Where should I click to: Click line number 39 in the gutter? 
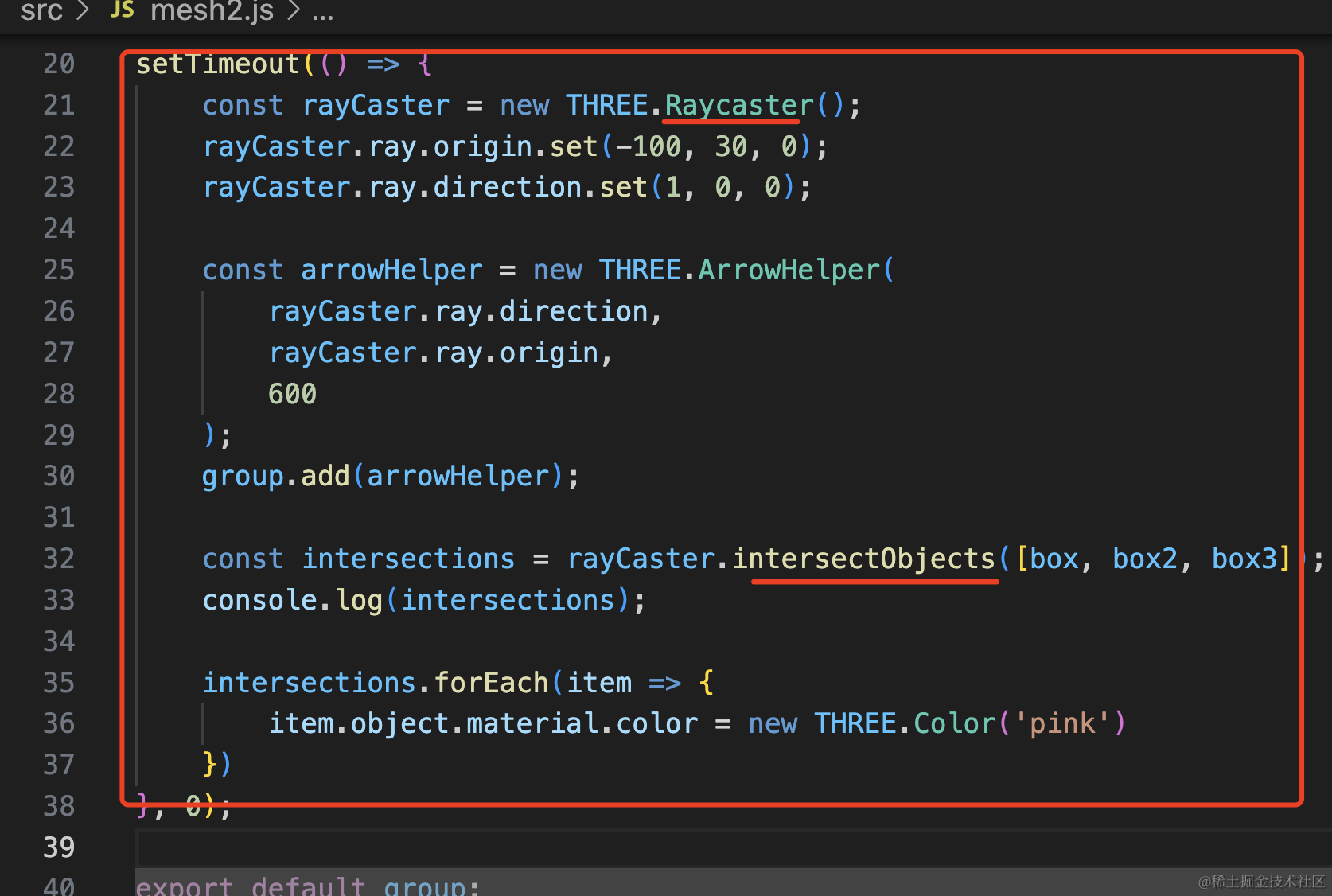59,847
